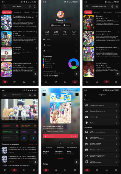Screen dimensions: 121x174
Task: Tap the red Смотреть 12 из 12 button
Action: tap(60, 136)
